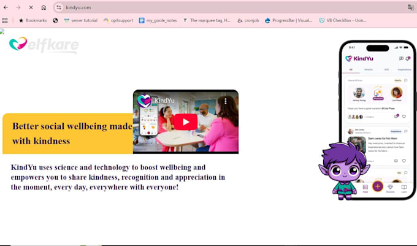The height and width of the screenshot is (246, 417).
Task: Open the cronjob bookmark
Action: (248, 20)
